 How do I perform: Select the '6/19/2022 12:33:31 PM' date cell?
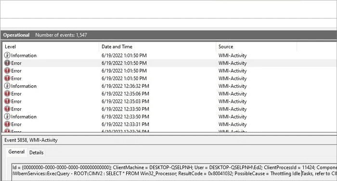point(125,125)
